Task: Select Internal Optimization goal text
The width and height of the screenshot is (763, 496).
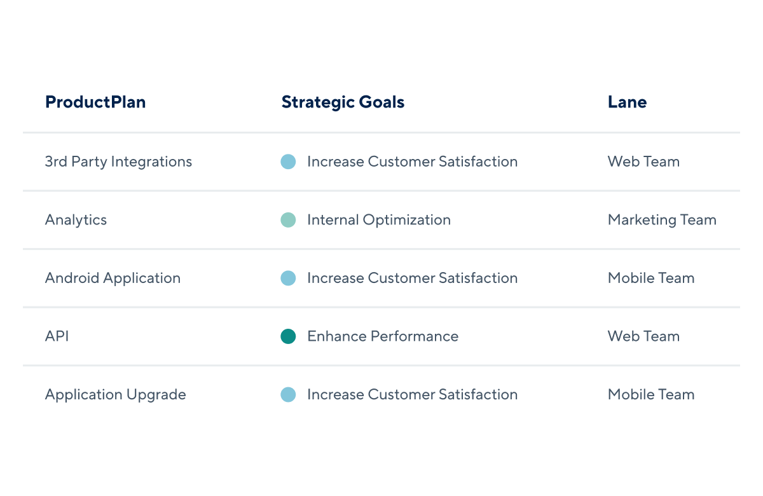Action: (379, 220)
